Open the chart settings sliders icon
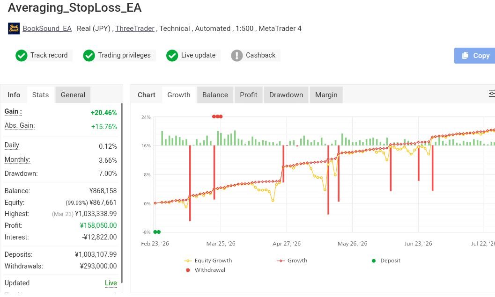495x297 pixels. click(x=492, y=94)
